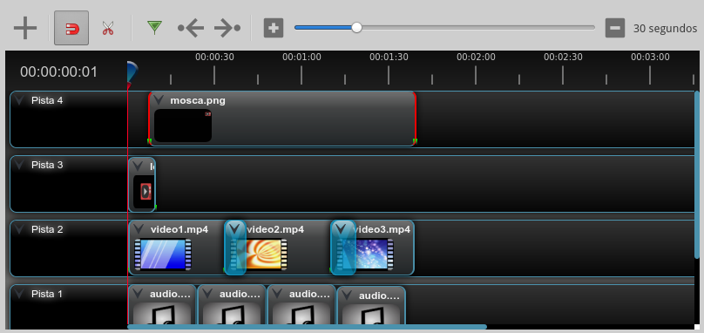Open the Pista 2 track menu arrow
The width and height of the screenshot is (704, 333).
pos(19,229)
